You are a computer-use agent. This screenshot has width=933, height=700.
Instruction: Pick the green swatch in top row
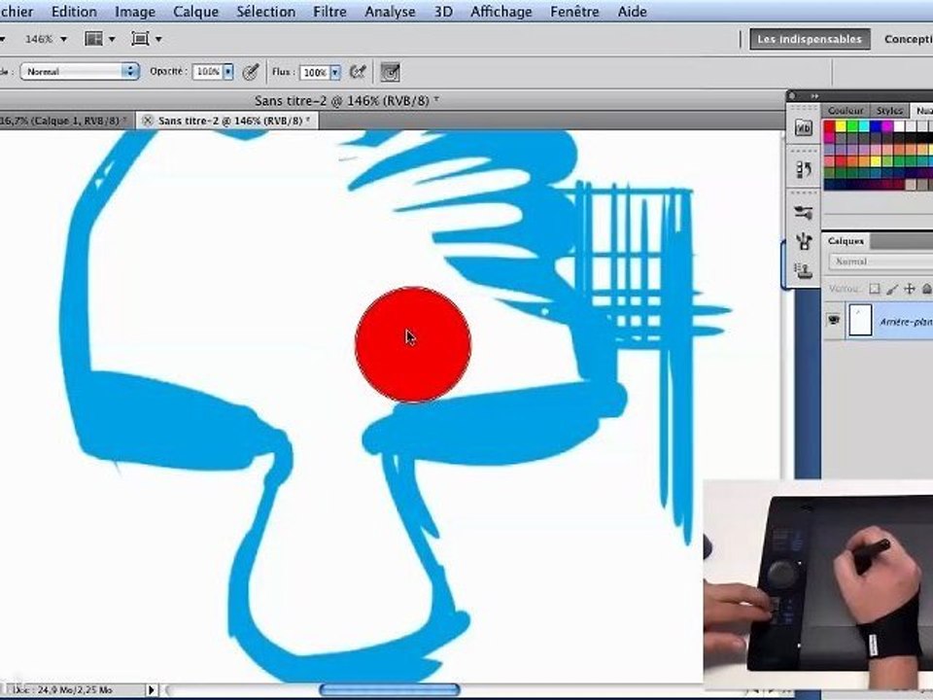click(852, 126)
